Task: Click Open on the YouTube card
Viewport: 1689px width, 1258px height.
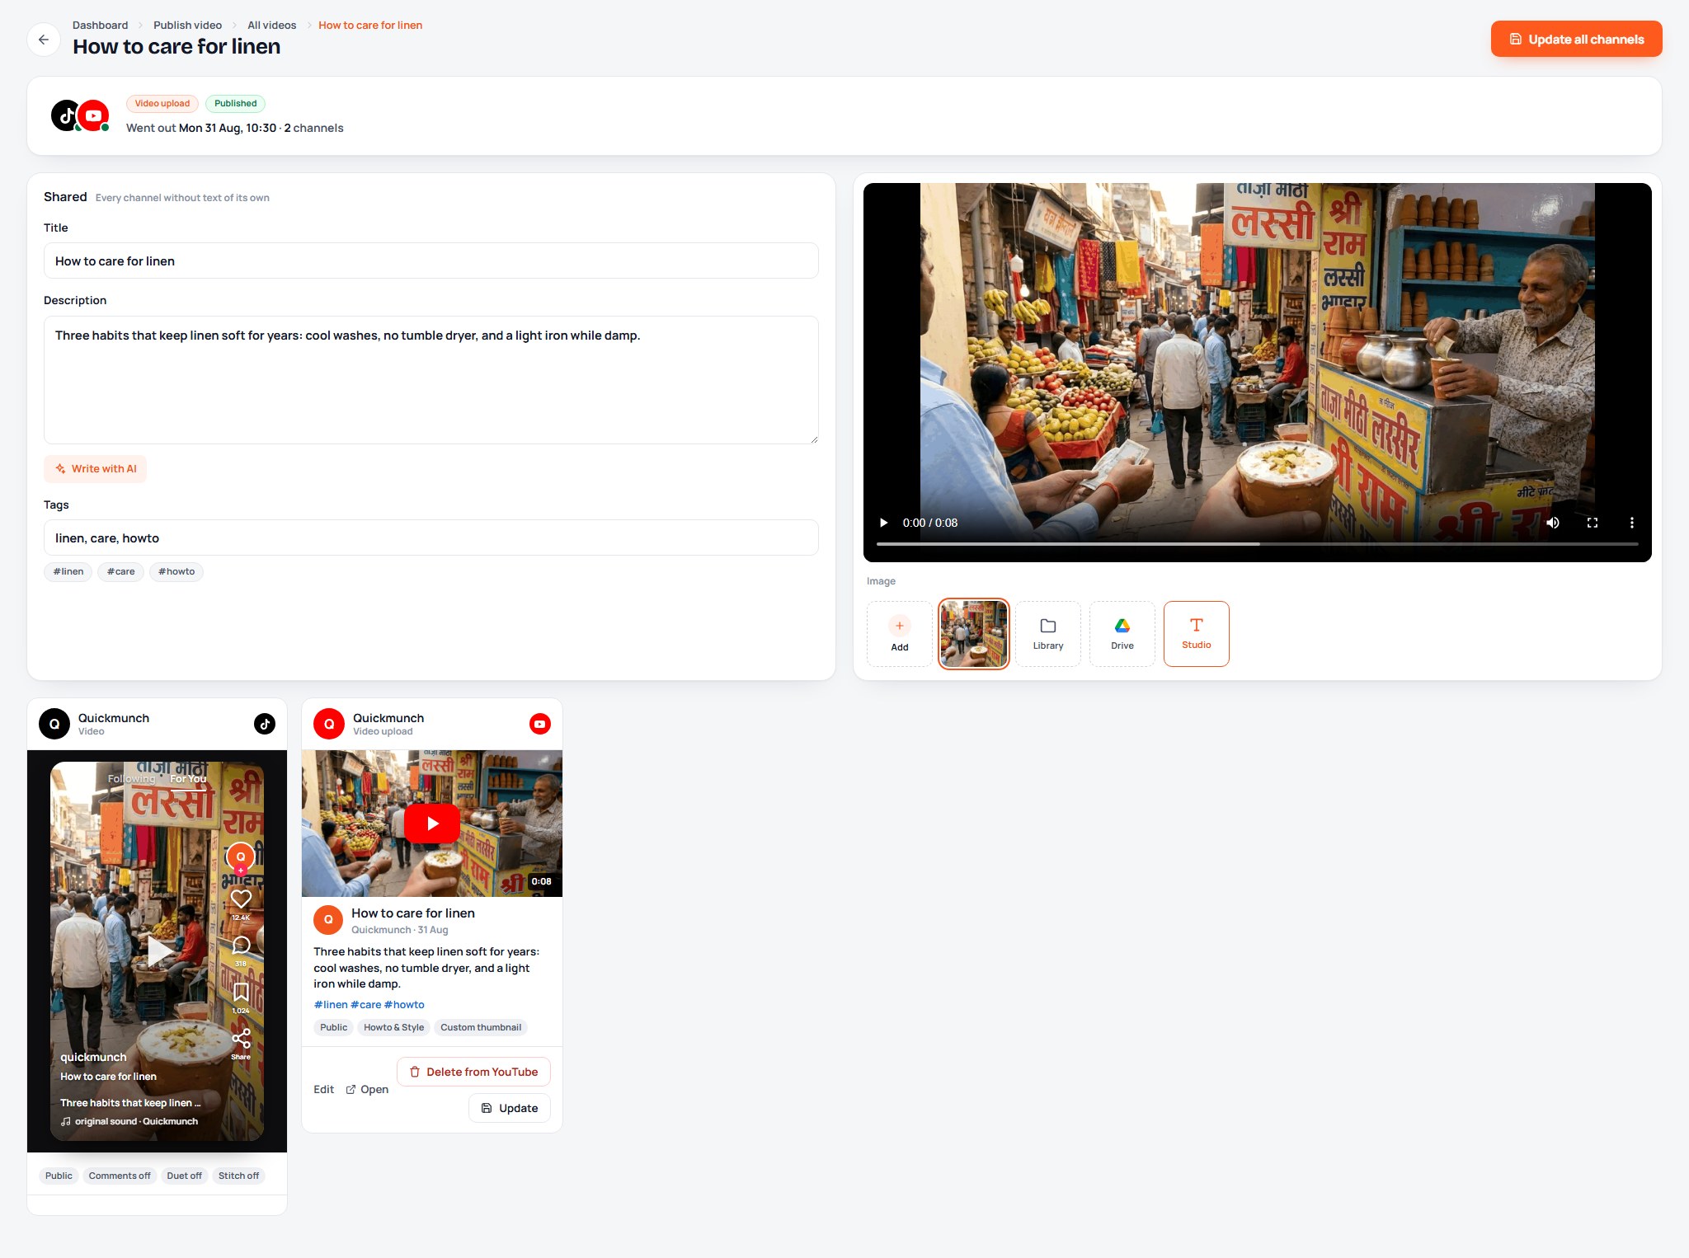Action: coord(367,1089)
